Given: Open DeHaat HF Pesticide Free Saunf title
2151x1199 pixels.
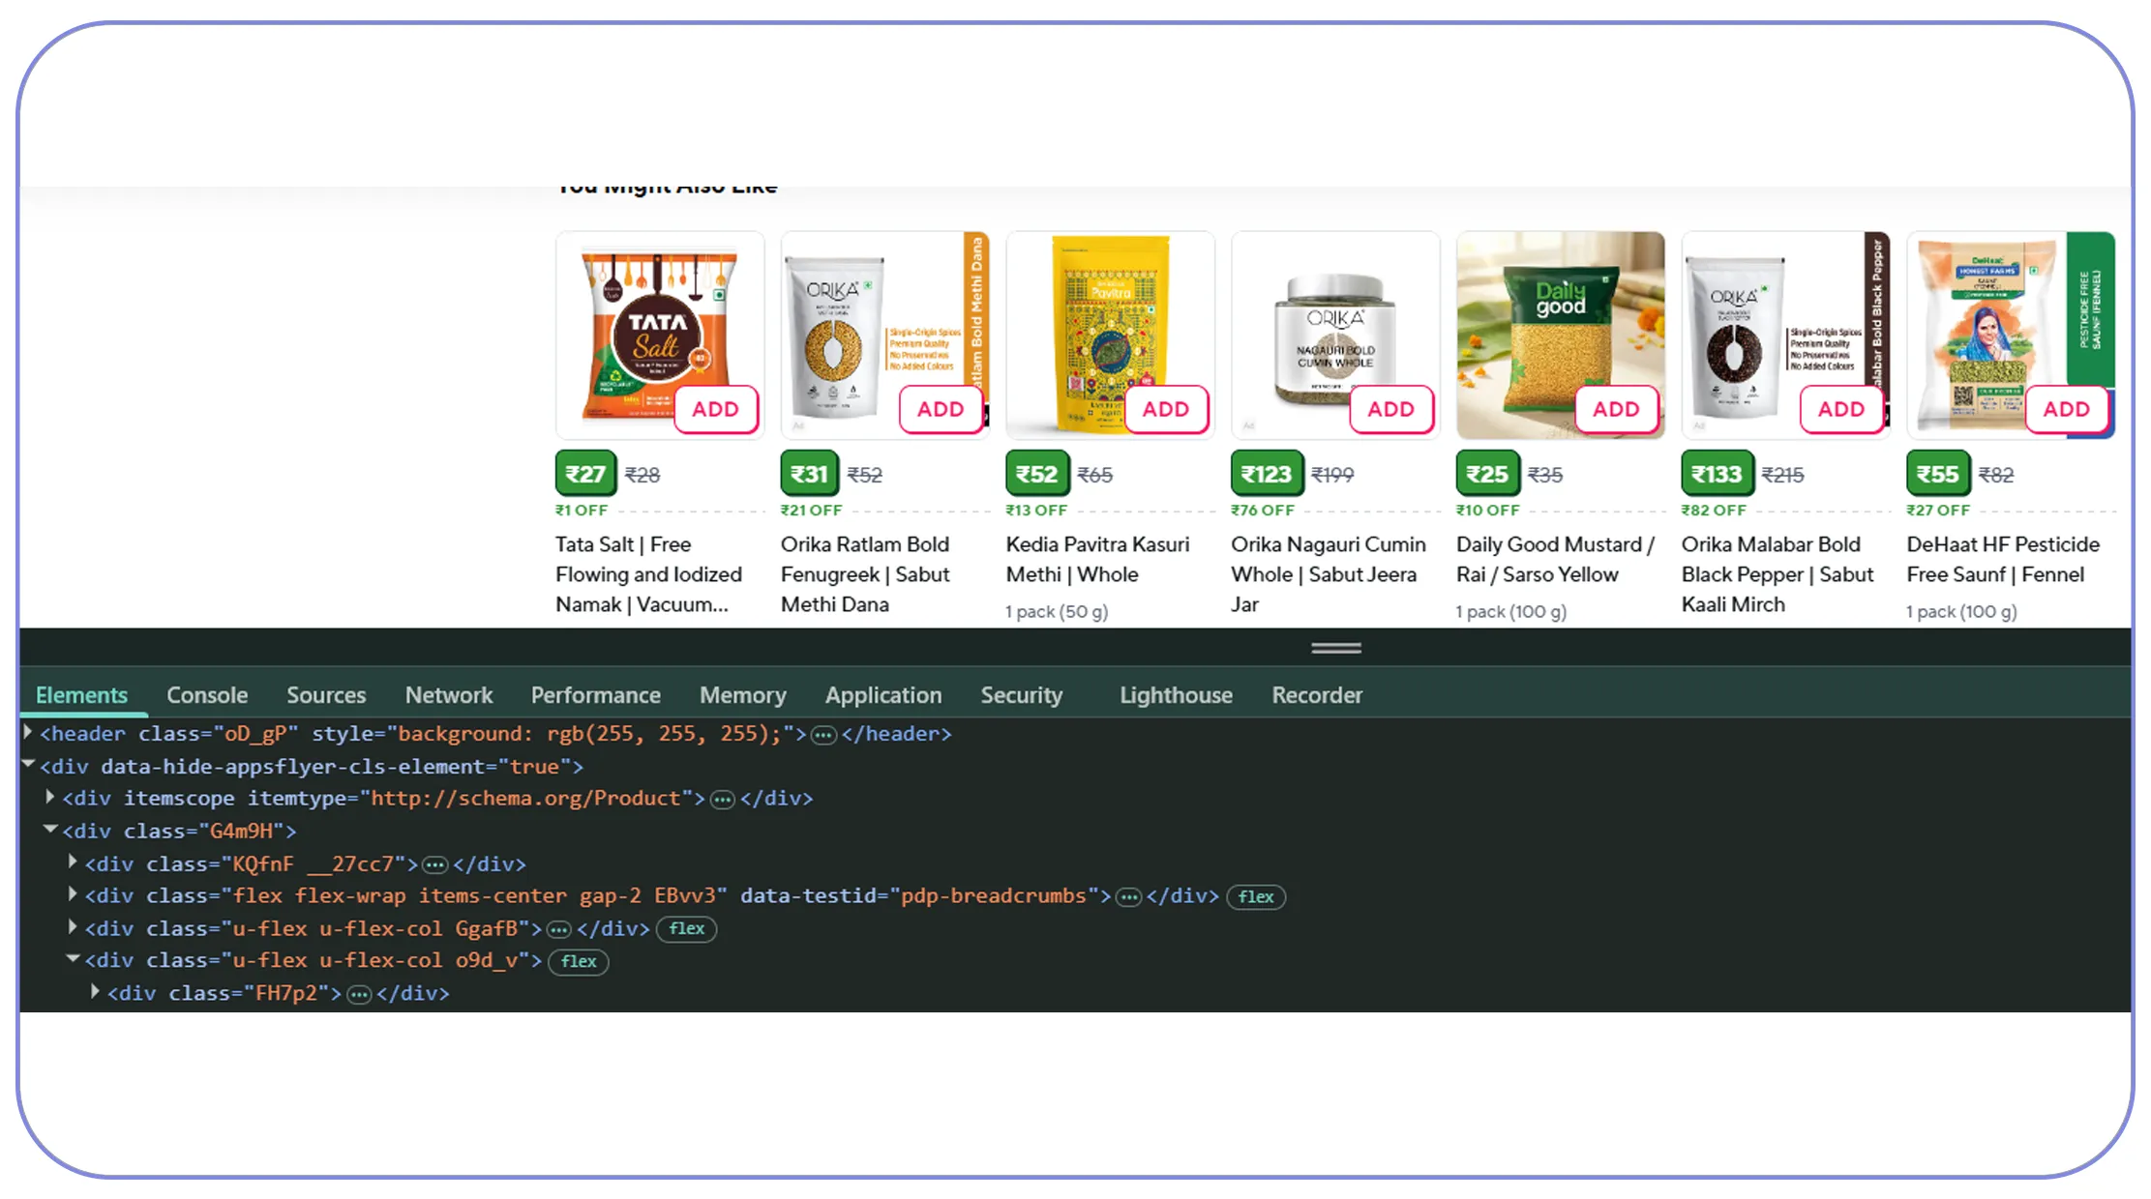Looking at the screenshot, I should [2002, 559].
